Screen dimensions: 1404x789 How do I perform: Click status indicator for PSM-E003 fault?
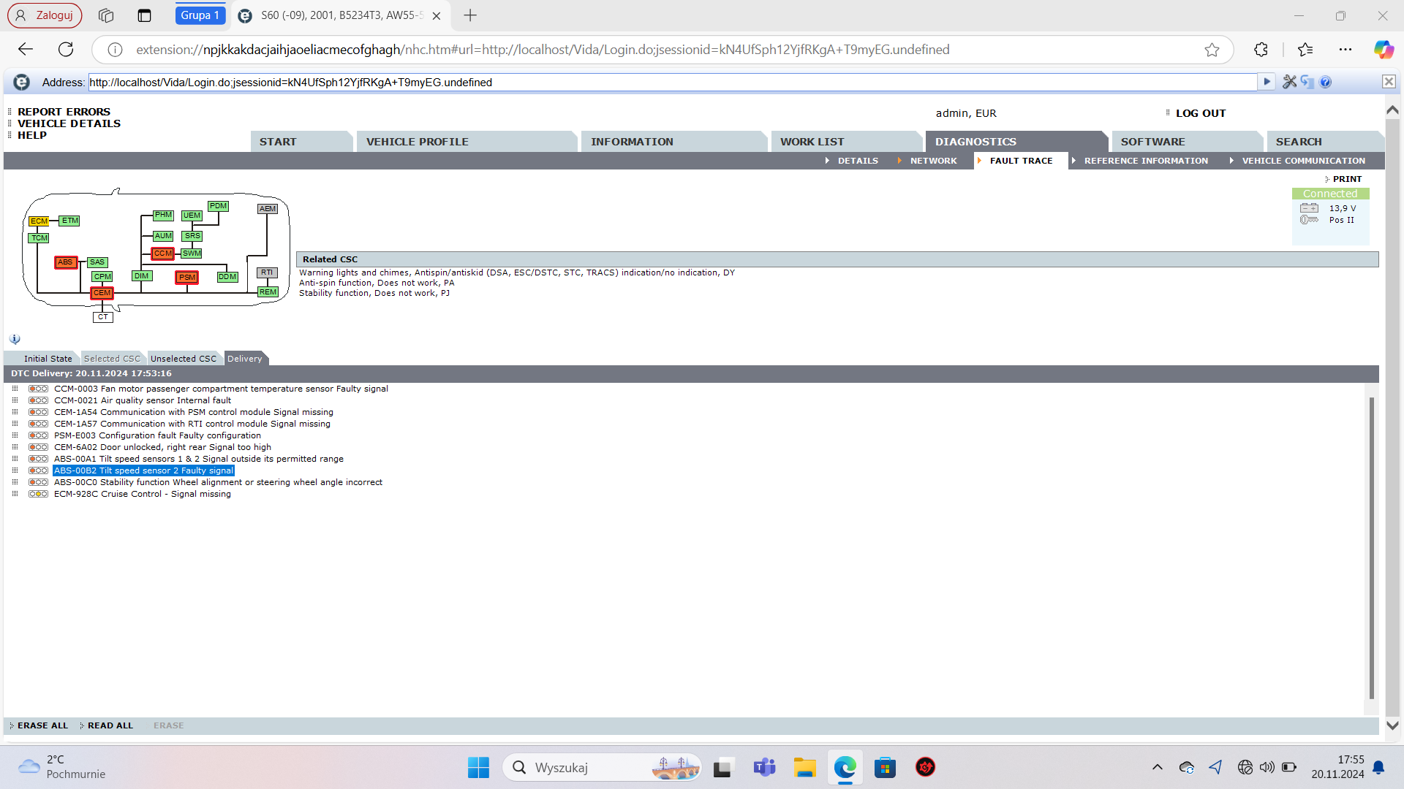click(38, 435)
